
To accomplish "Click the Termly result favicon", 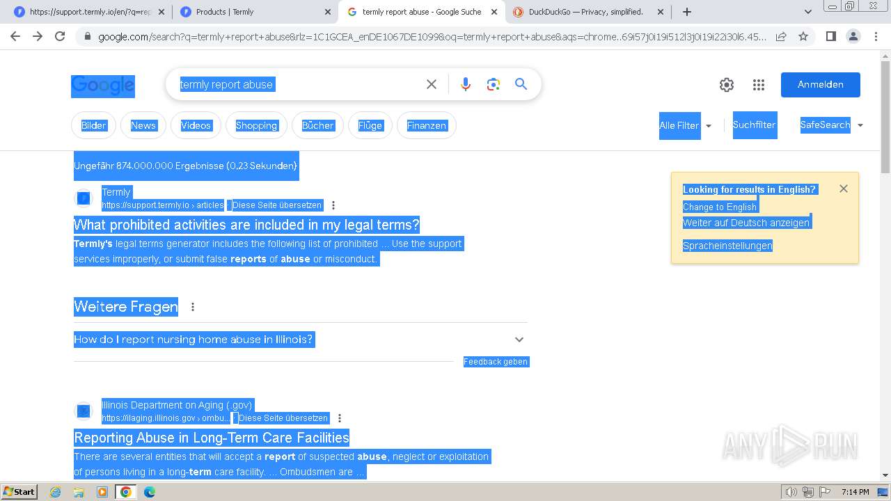I will tap(84, 198).
